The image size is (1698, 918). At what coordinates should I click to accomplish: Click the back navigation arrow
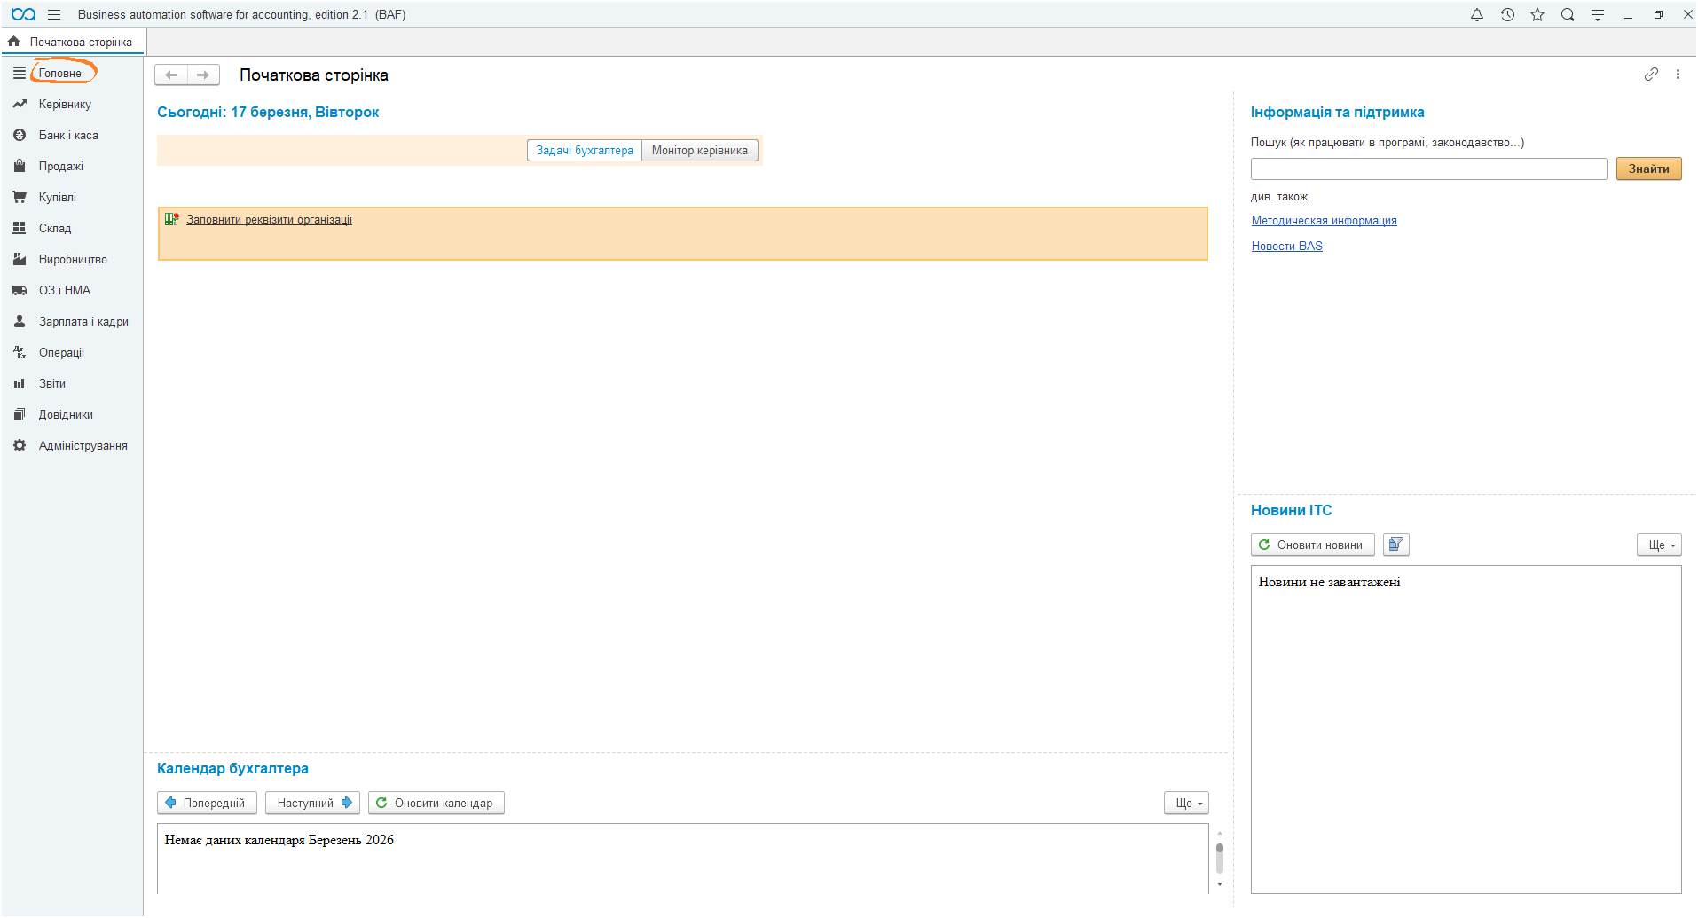click(x=171, y=75)
